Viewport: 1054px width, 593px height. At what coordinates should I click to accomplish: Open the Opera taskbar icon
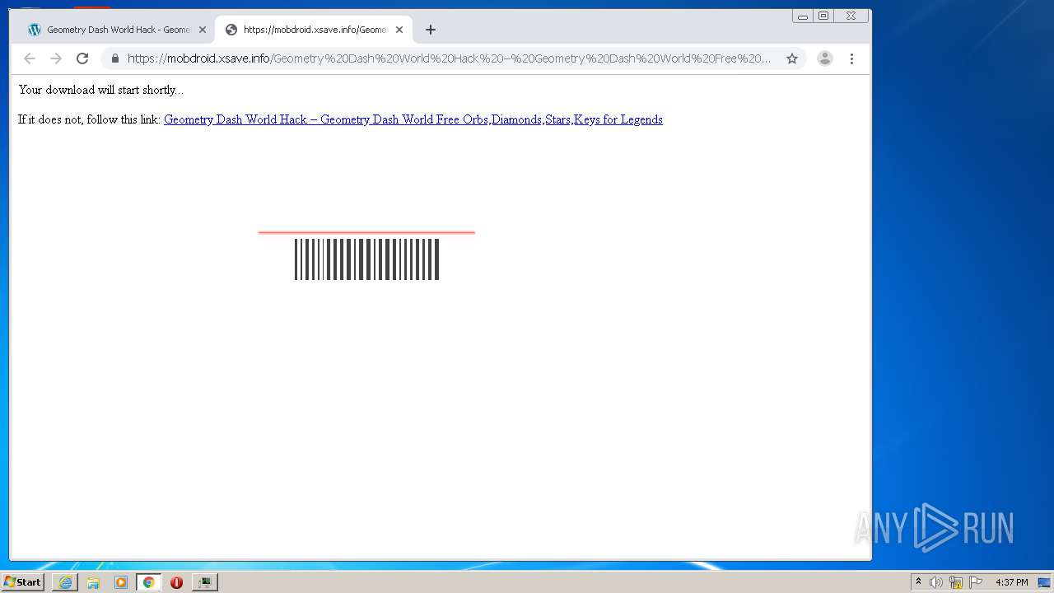(x=176, y=582)
